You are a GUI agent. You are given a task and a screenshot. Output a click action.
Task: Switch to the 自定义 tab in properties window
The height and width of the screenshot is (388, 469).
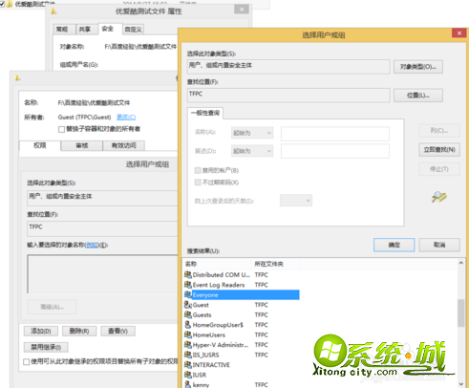(x=133, y=30)
